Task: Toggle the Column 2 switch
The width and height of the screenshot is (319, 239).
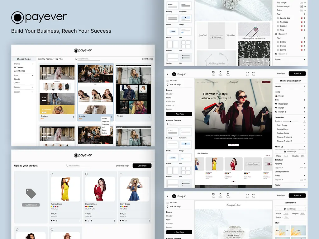Action: click(276, 34)
